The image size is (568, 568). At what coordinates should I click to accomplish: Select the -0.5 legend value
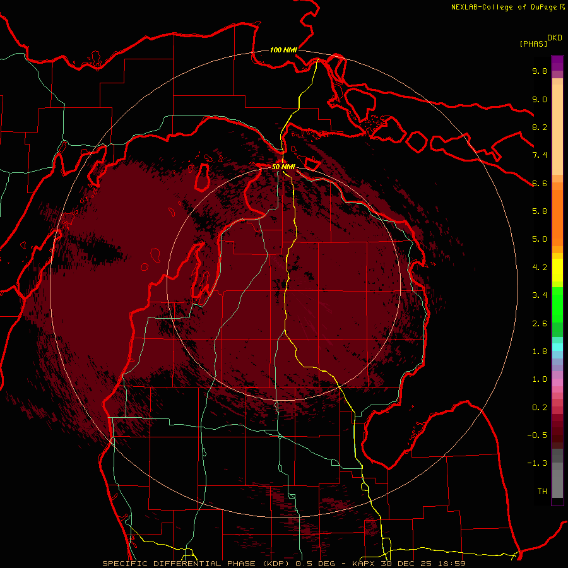[x=537, y=435]
